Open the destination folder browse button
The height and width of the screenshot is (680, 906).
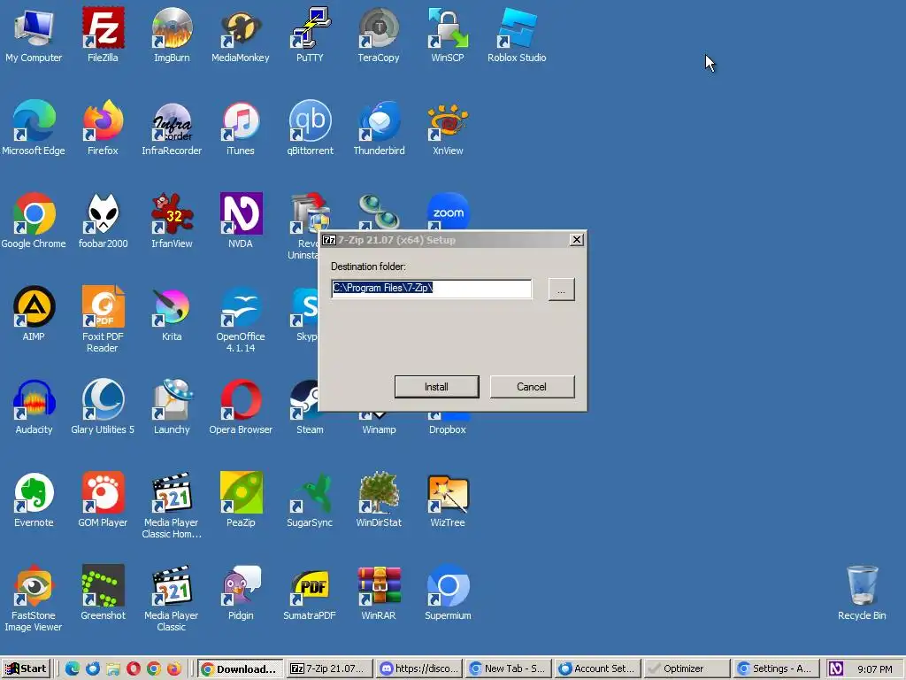click(561, 290)
